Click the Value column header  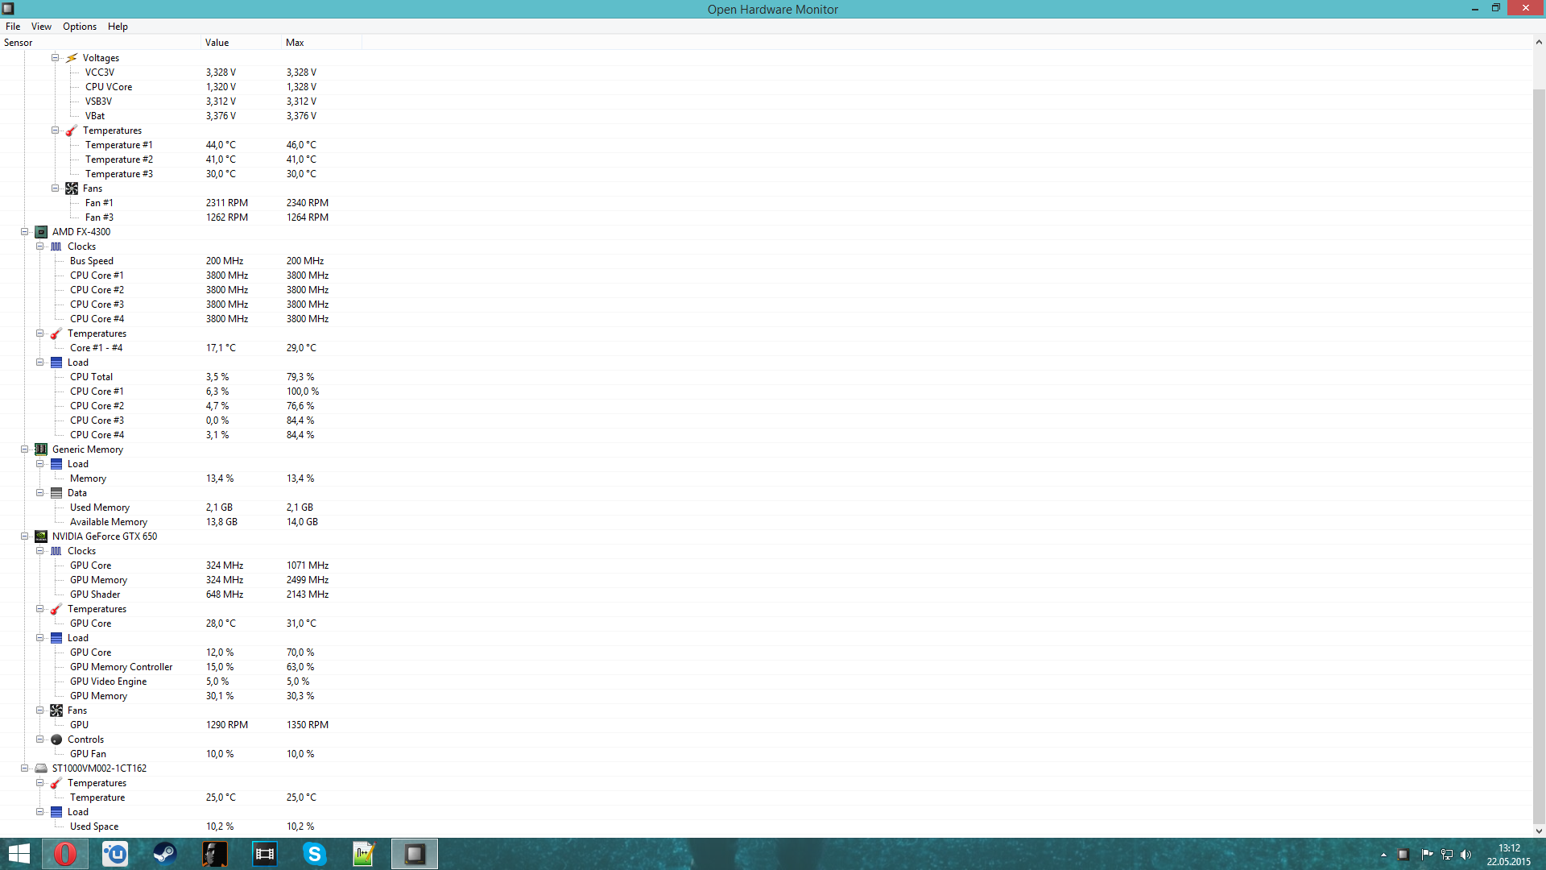[x=240, y=43]
